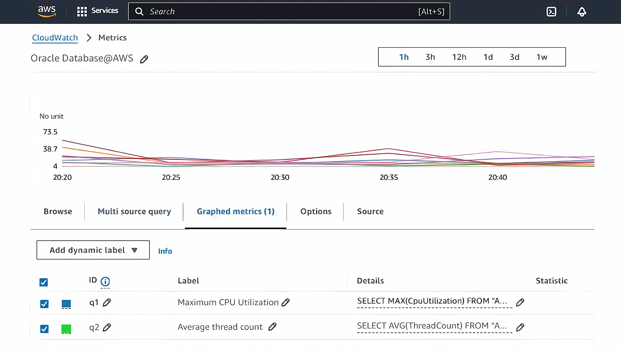621x349 pixels.
Task: Switch to the Browse tab
Action: coord(58,211)
